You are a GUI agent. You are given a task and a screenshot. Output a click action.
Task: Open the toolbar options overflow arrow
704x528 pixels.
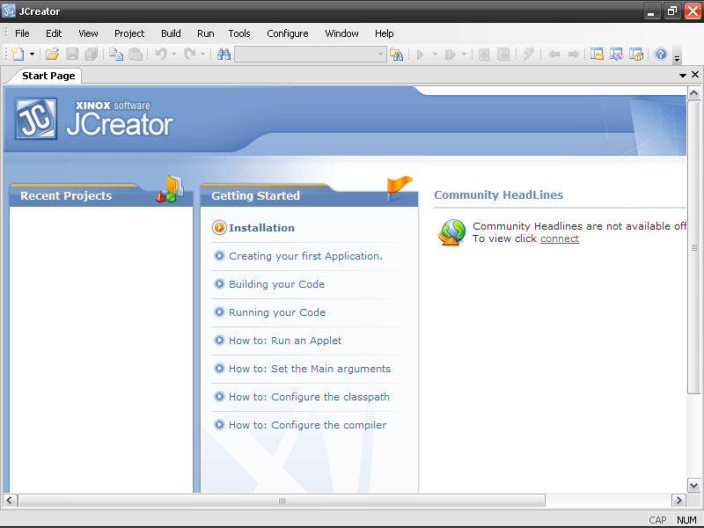[678, 58]
